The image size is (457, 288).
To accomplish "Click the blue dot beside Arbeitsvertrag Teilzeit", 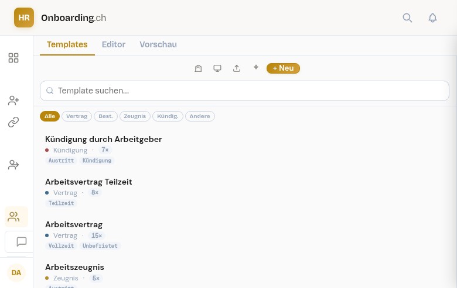I will 47,193.
